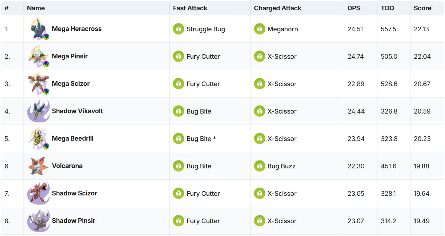Click the Fast Attack column header
445x236 pixels.
pyautogui.click(x=190, y=8)
